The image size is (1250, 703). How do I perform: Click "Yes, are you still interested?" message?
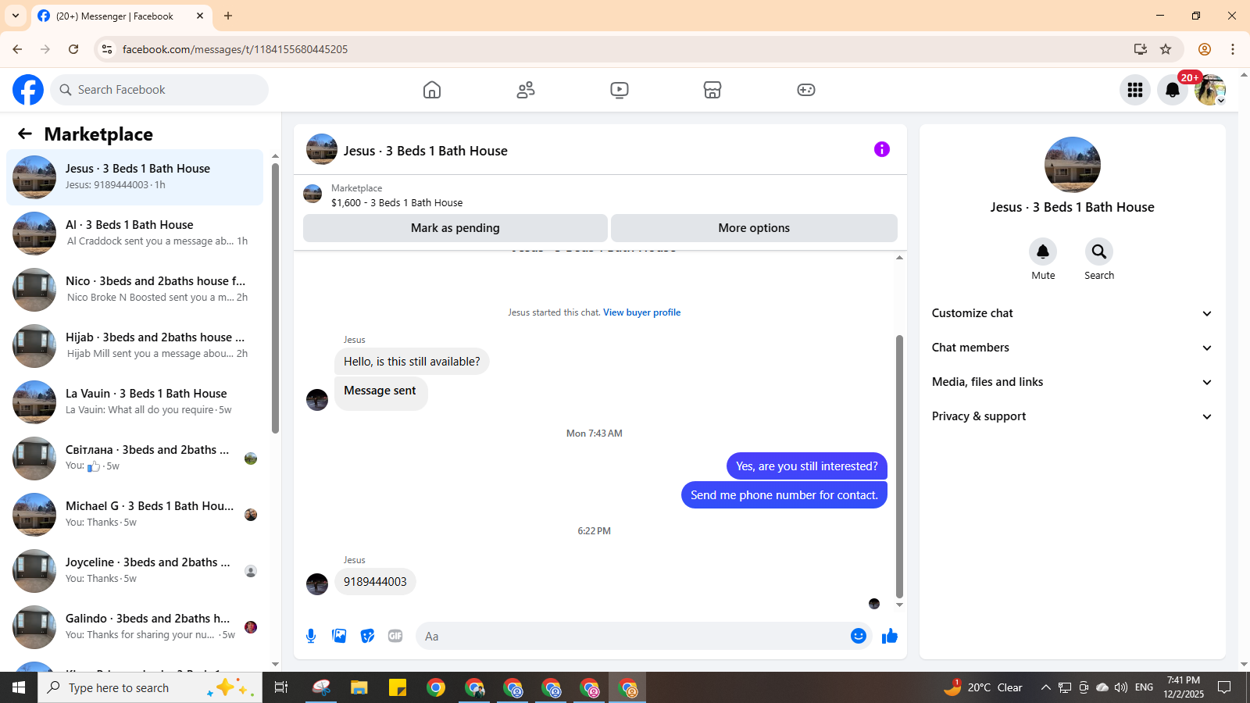pyautogui.click(x=807, y=466)
